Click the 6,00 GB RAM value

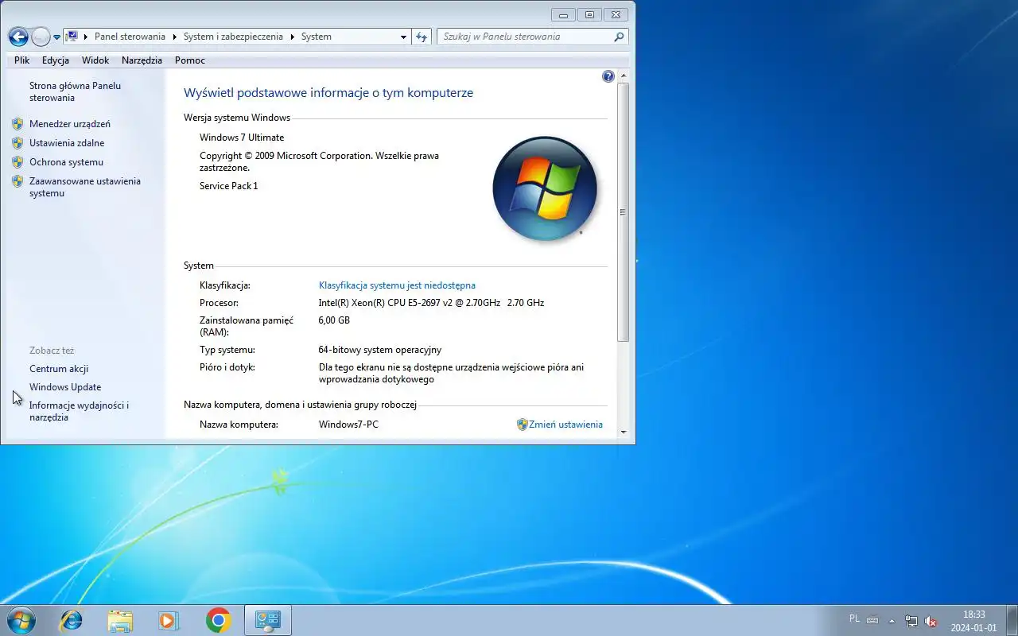[334, 320]
